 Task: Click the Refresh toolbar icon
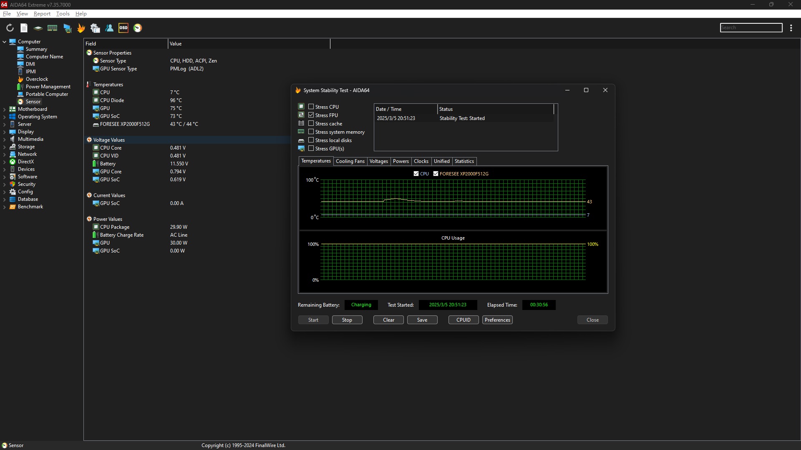coord(10,28)
